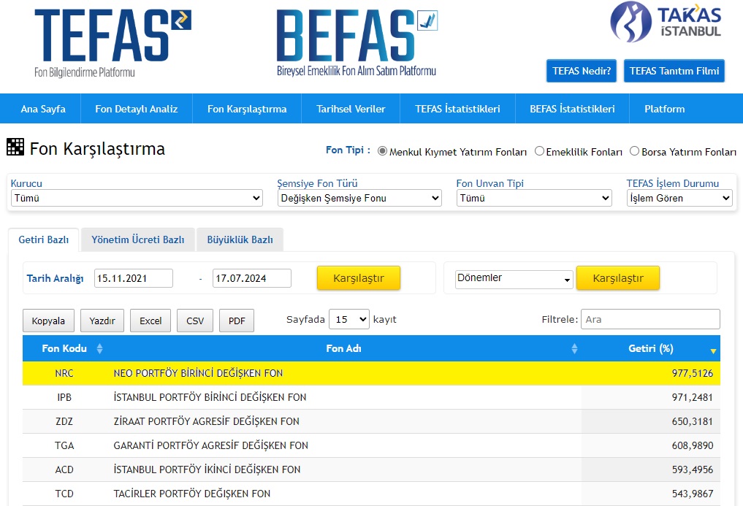Image resolution: width=743 pixels, height=506 pixels.
Task: Open the Şemsiye Fon Türü dropdown
Action: pyautogui.click(x=359, y=198)
